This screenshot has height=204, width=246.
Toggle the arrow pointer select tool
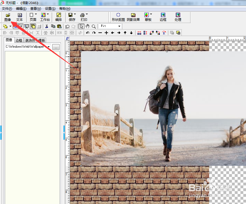pos(82,26)
